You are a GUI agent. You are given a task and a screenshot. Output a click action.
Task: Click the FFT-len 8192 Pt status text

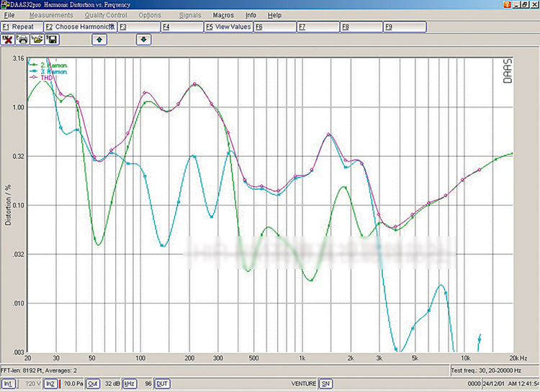(39, 370)
